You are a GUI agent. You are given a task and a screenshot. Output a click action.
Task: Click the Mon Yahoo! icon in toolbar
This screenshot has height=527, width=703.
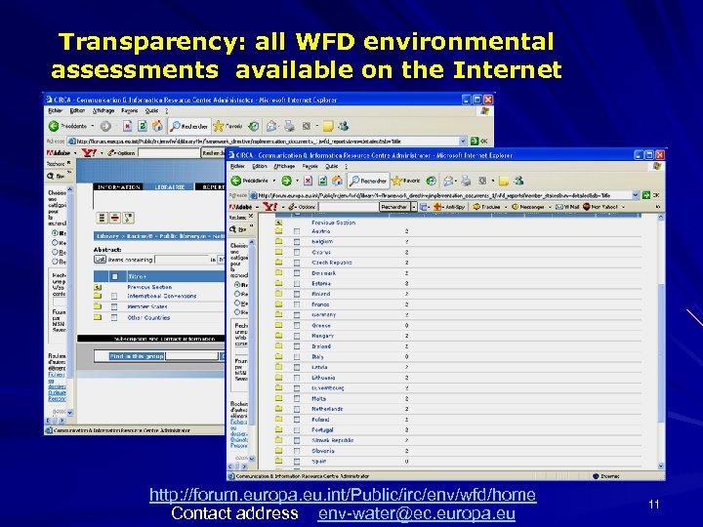pos(587,207)
